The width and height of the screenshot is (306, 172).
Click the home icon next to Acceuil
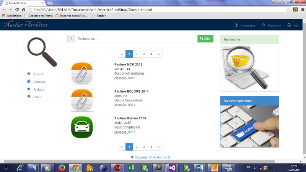click(x=29, y=74)
